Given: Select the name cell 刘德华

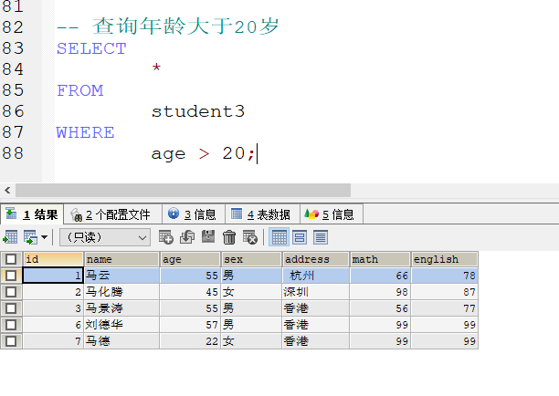Looking at the screenshot, I should point(121,325).
